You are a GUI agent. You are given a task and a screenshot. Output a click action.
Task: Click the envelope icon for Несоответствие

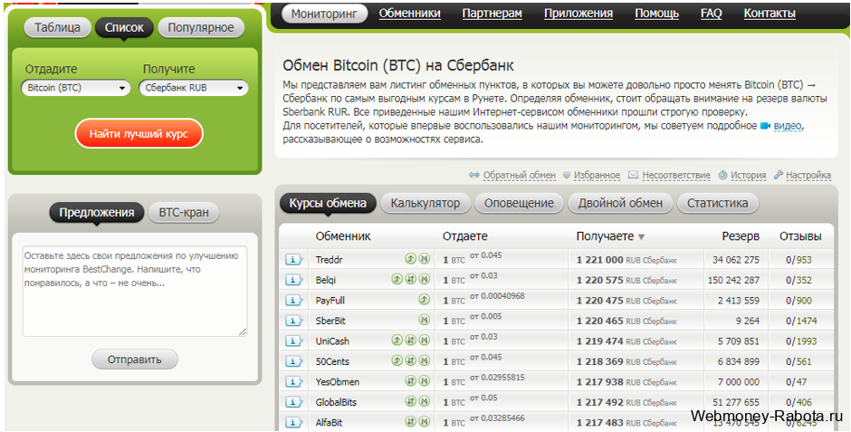[633, 175]
